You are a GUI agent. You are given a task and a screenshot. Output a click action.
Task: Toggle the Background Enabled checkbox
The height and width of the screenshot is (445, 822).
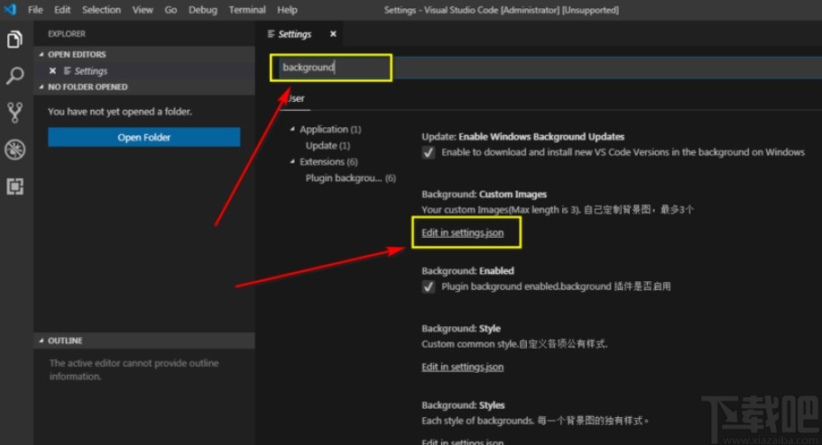pos(429,286)
